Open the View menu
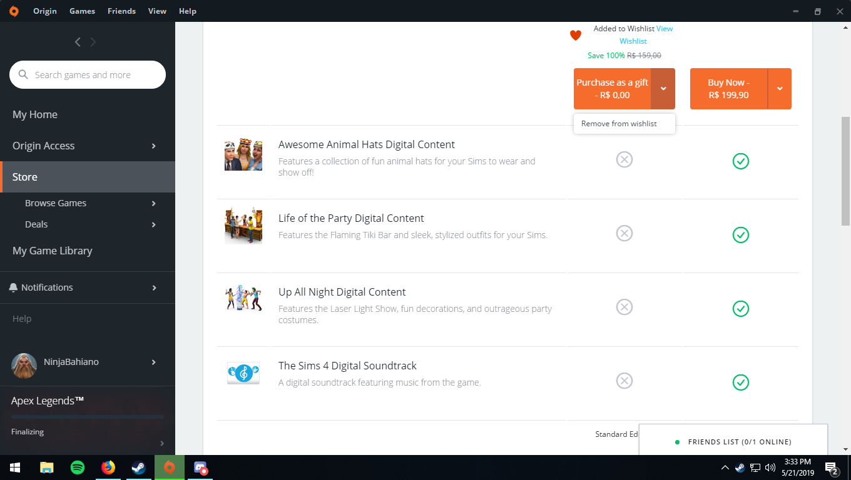The width and height of the screenshot is (851, 480). (x=157, y=11)
